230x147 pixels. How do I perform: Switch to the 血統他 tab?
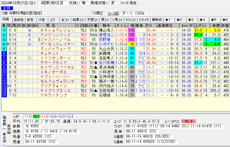[x=18, y=20]
